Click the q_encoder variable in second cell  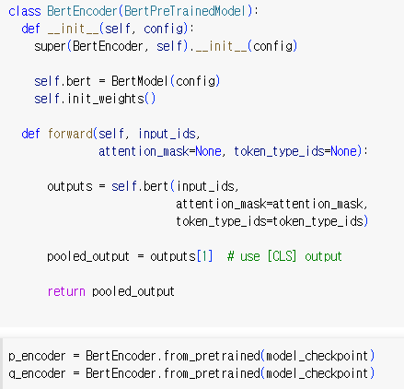(x=37, y=374)
